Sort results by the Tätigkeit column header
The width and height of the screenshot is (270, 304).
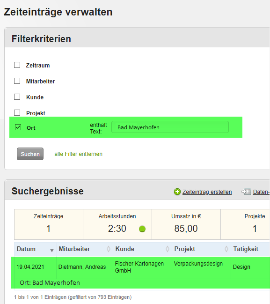(x=246, y=249)
